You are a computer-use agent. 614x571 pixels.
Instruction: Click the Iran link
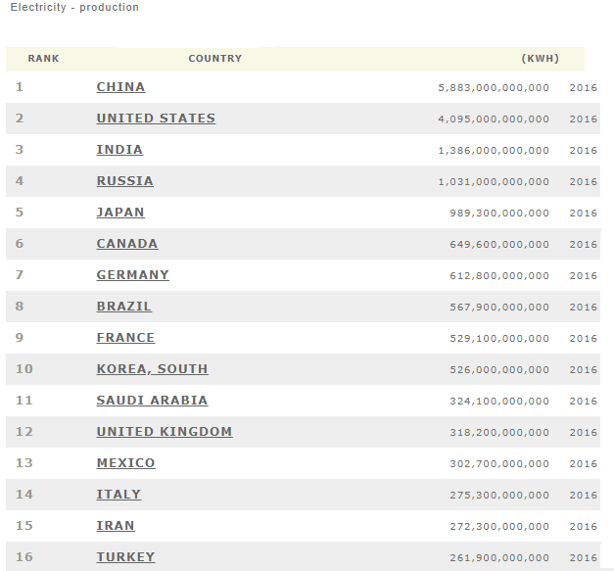pos(116,526)
